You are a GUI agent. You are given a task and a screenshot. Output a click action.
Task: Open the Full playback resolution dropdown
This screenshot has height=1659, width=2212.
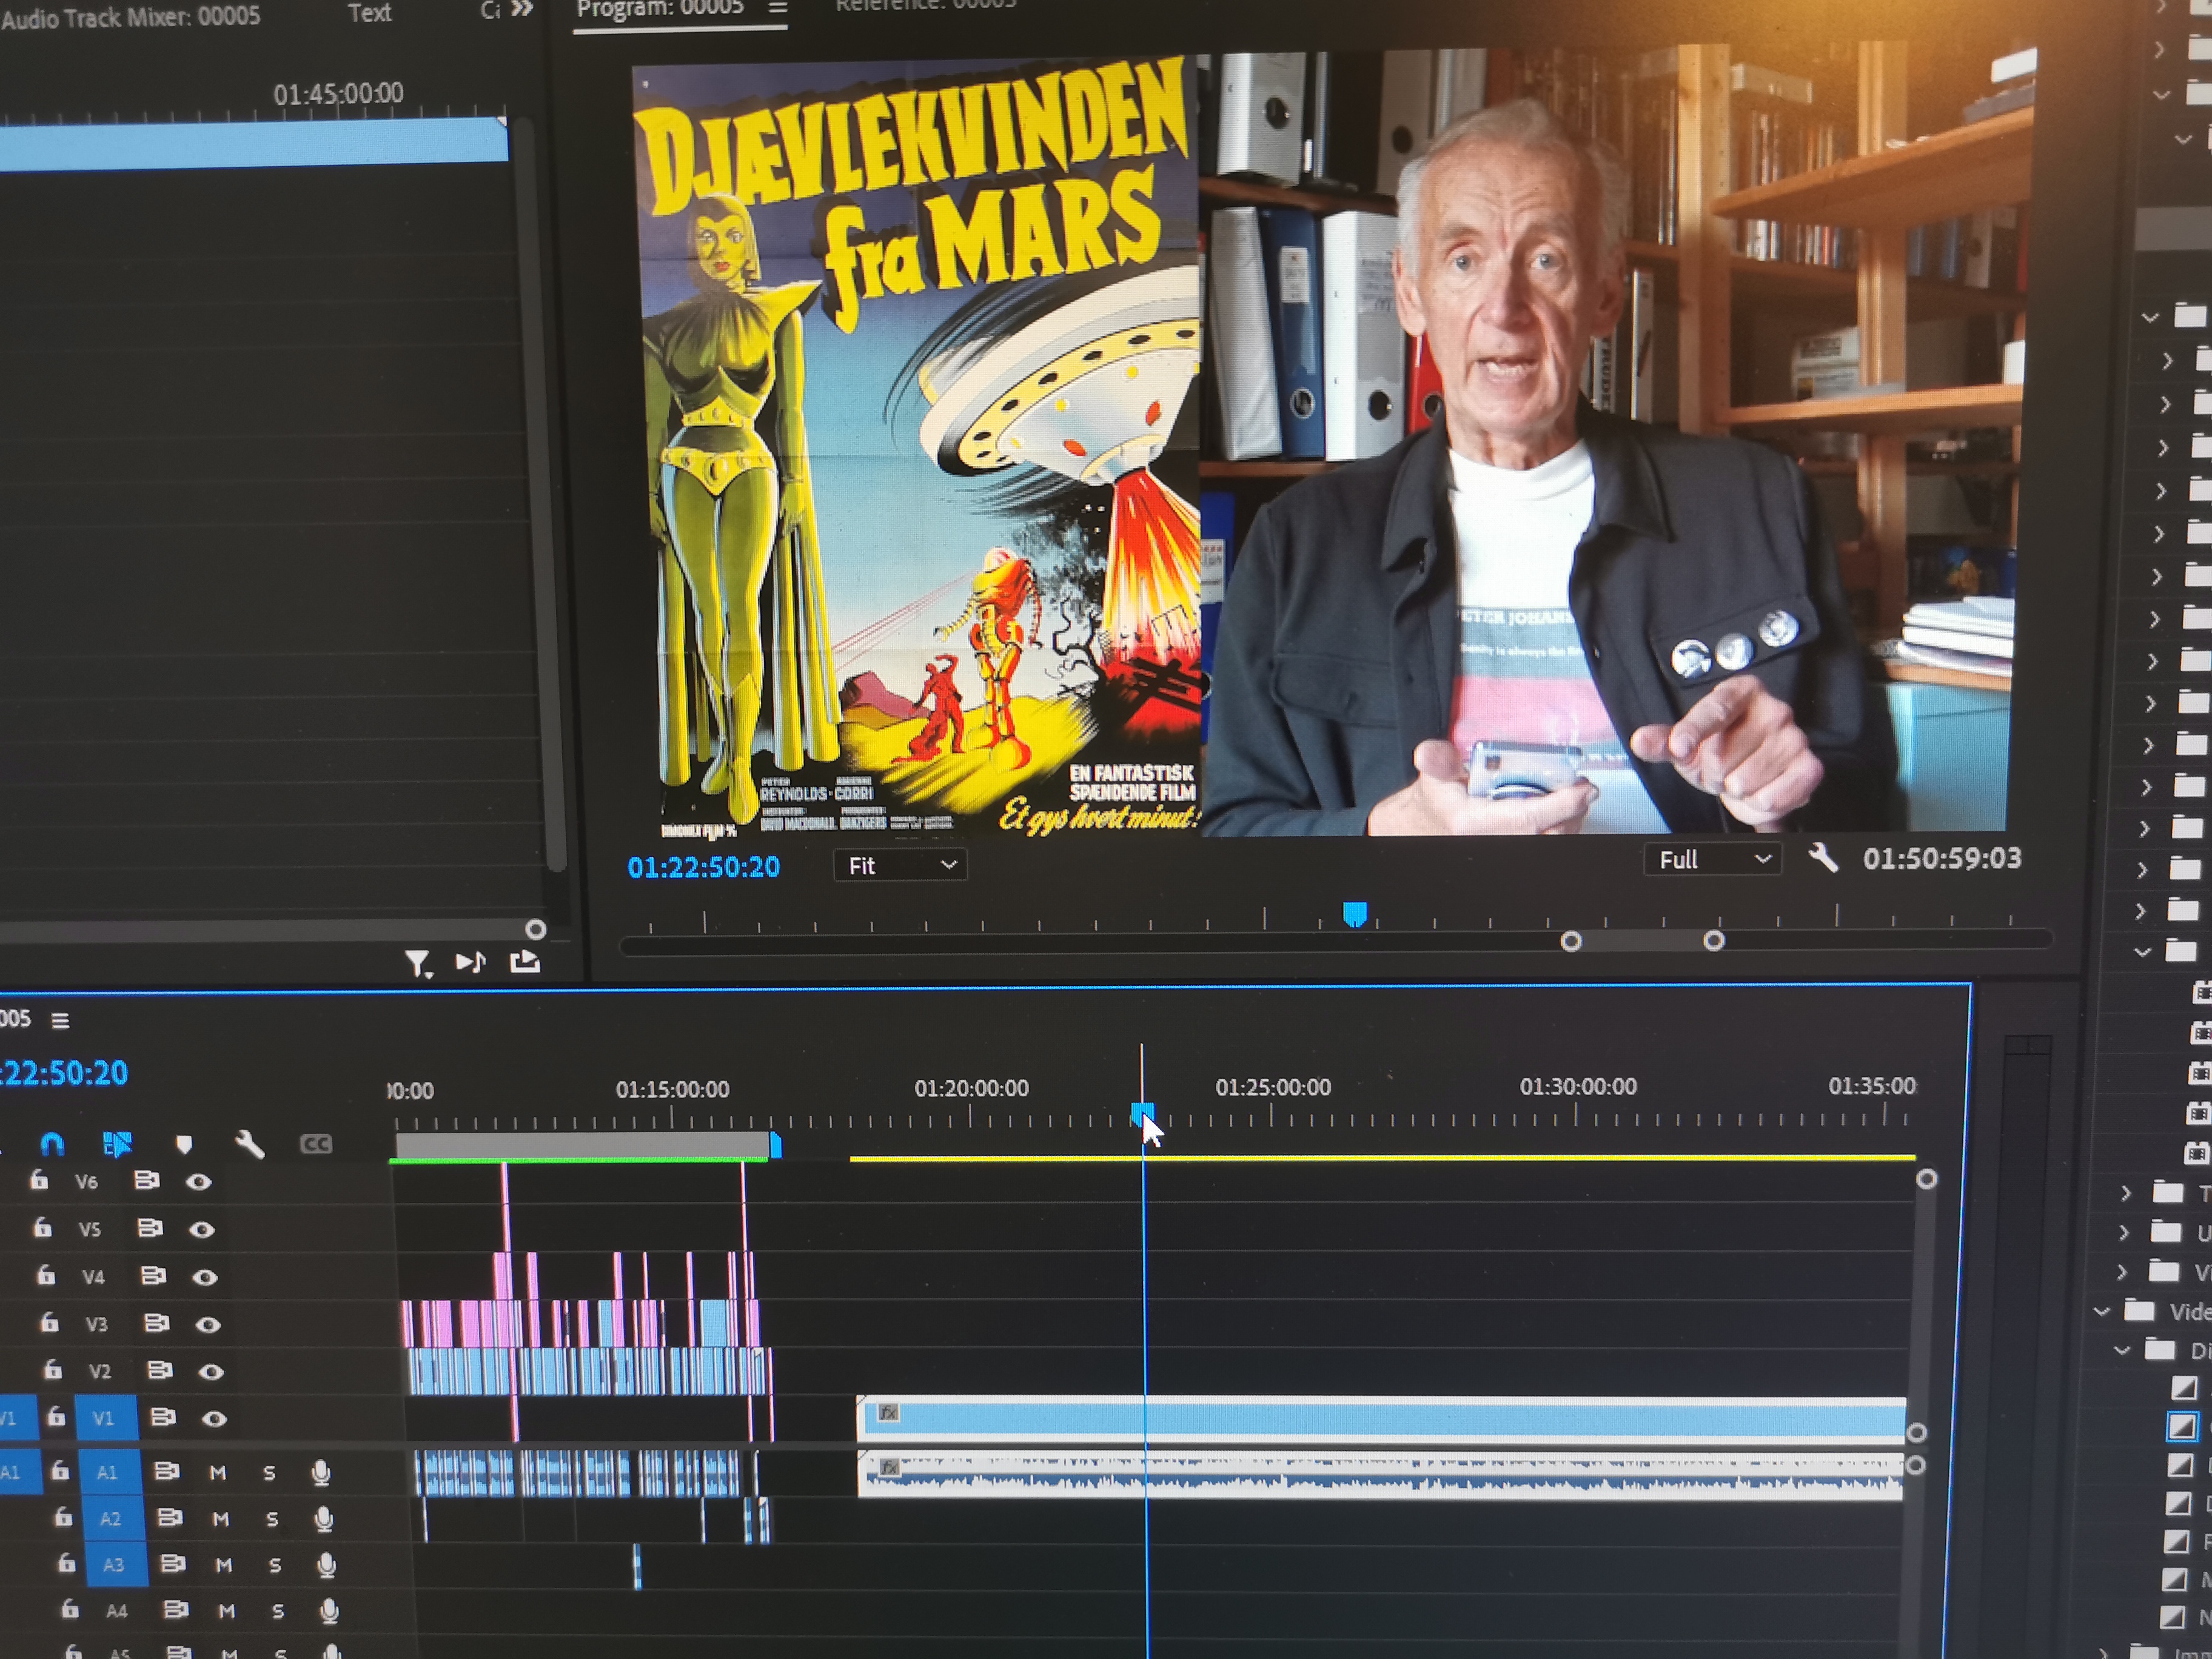tap(1712, 859)
